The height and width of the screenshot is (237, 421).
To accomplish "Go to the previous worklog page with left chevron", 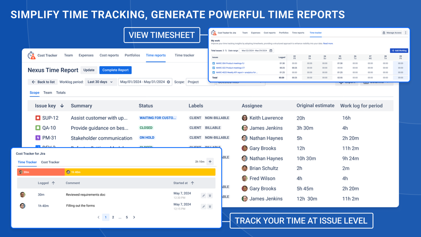I will pyautogui.click(x=99, y=217).
